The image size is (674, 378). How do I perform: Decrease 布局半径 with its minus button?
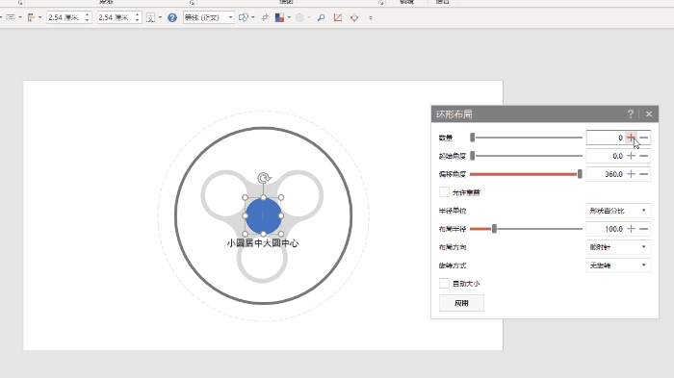coord(644,229)
